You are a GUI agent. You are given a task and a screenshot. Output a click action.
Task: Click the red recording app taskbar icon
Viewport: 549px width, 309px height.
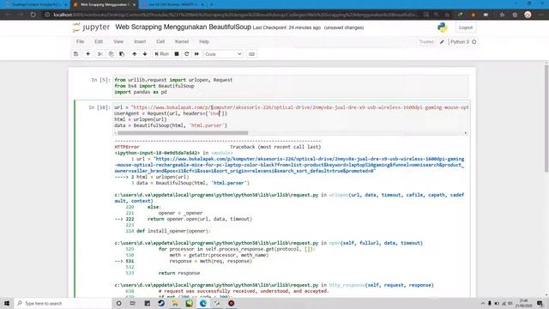231,303
